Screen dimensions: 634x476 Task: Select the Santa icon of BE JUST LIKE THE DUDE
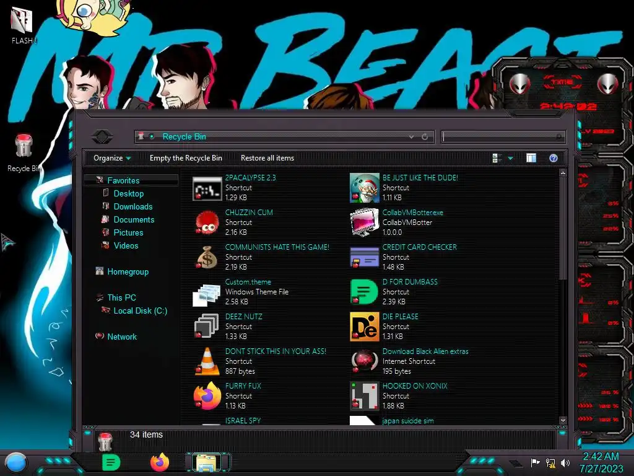point(364,188)
